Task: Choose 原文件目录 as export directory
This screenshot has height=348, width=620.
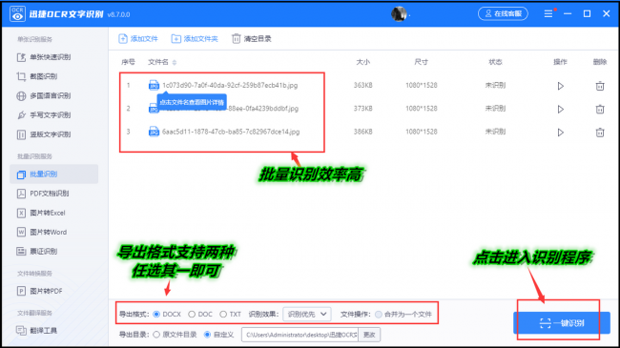Action: [156, 335]
